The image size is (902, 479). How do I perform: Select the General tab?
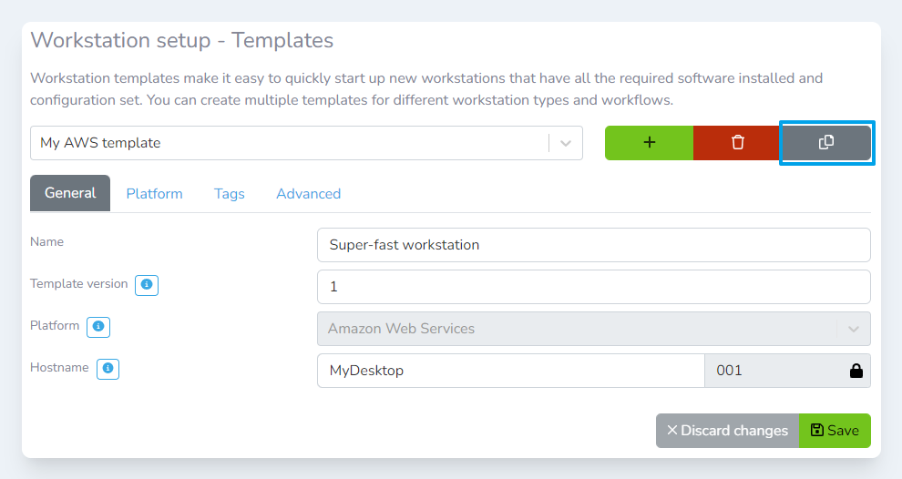[x=70, y=194]
